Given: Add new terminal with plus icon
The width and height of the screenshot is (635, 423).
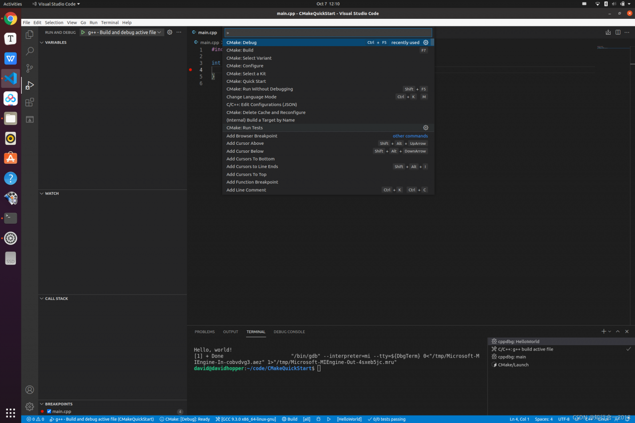Looking at the screenshot, I should point(604,331).
